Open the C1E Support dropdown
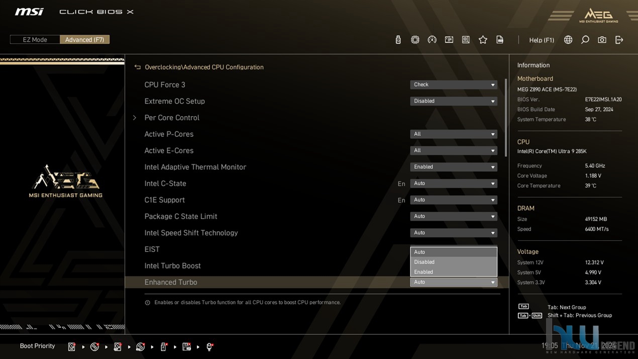 [x=454, y=200]
